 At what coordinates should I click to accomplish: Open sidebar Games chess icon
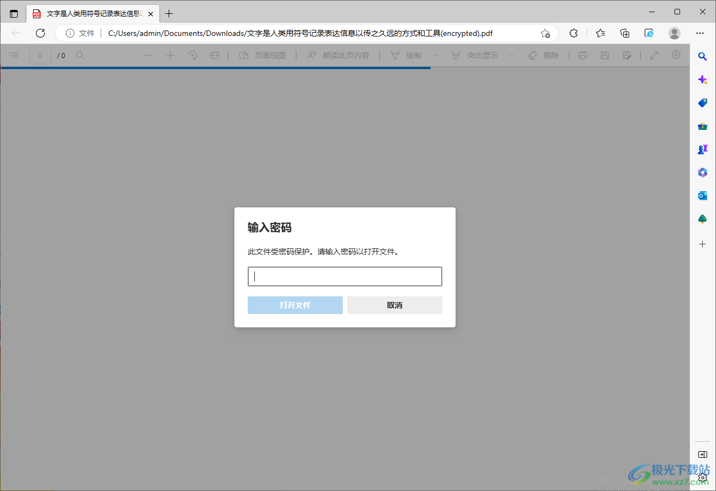tap(703, 149)
